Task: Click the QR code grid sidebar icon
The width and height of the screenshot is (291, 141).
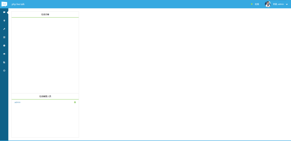Action: pos(4,37)
